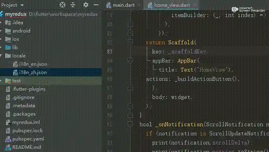Click line number 83 in the gutter
Viewport: 269px width, 152px height.
pyautogui.click(x=110, y=51)
